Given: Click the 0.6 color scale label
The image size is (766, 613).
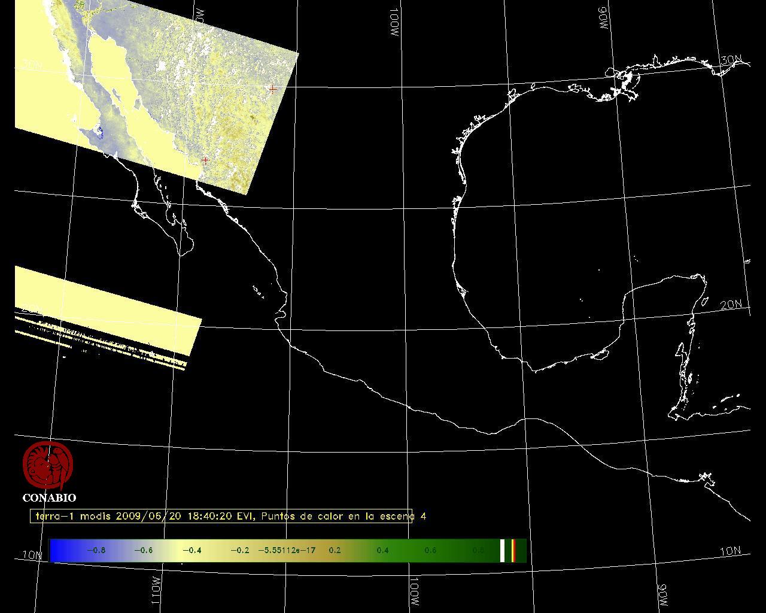Looking at the screenshot, I should (x=430, y=550).
